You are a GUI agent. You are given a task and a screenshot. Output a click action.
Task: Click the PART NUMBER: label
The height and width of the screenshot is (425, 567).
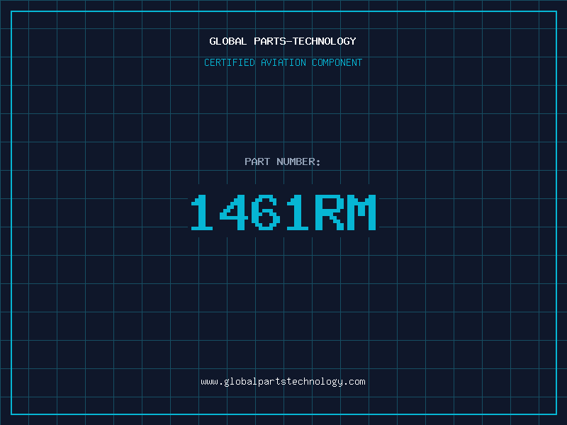click(x=283, y=161)
